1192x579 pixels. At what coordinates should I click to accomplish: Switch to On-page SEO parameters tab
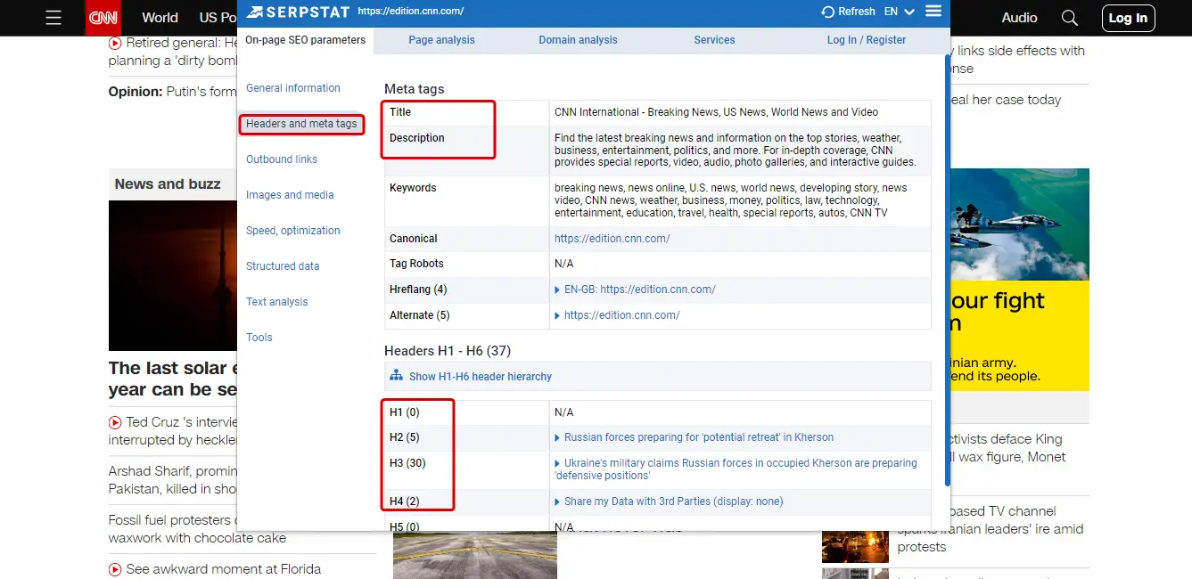306,40
